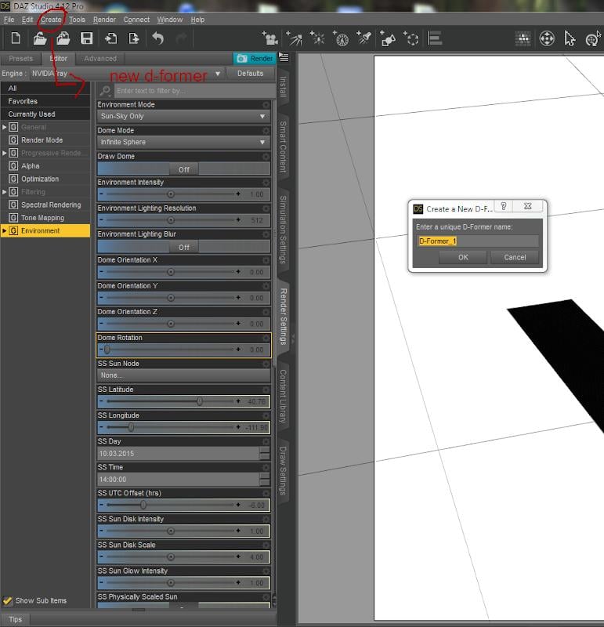Click the SS Latitude slider handle

200,401
